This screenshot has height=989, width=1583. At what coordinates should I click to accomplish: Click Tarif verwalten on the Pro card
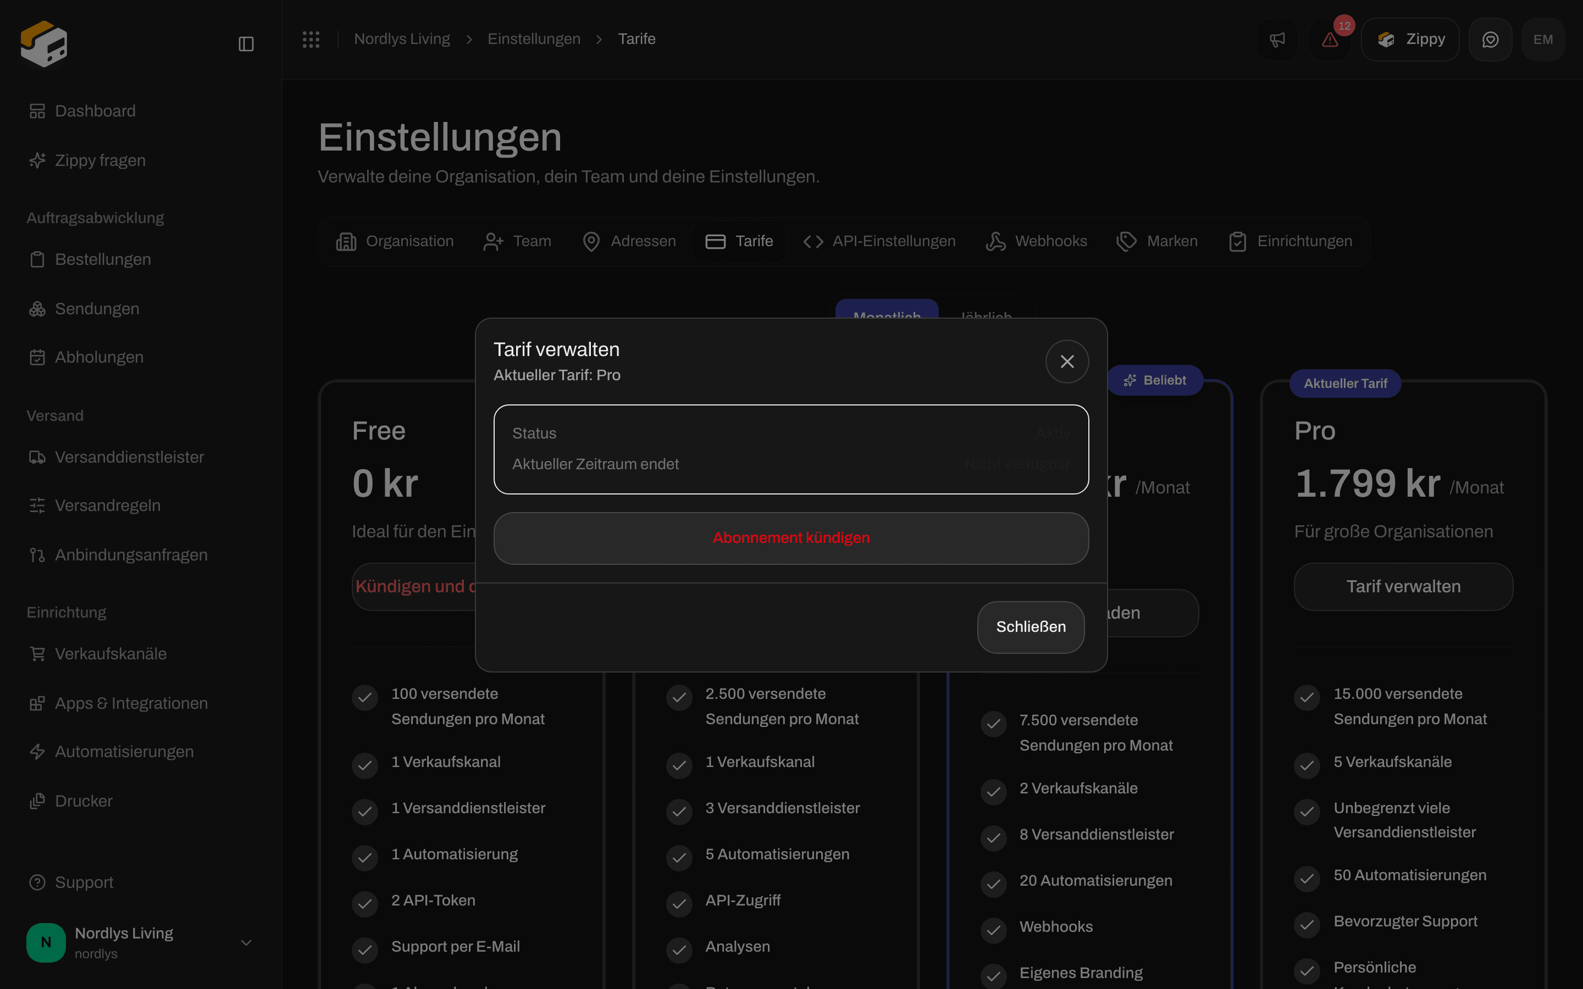[x=1403, y=586]
